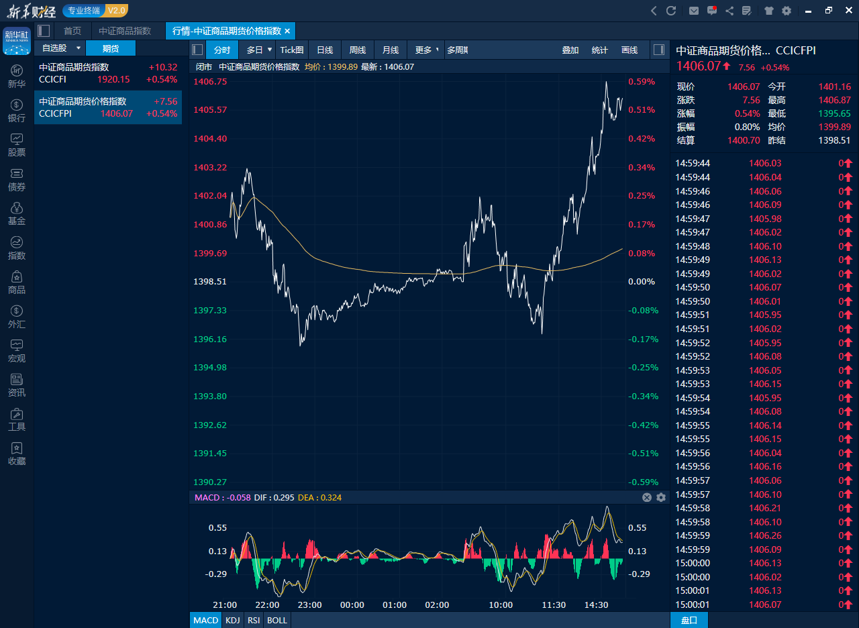Image resolution: width=859 pixels, height=628 pixels.
Task: Open the message notifications chat icon
Action: pos(712,11)
